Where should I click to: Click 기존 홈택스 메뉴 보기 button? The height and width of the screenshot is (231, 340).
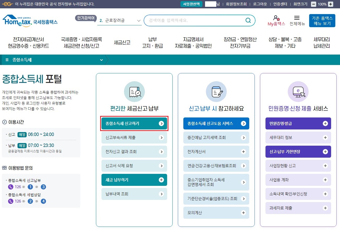click(322, 21)
